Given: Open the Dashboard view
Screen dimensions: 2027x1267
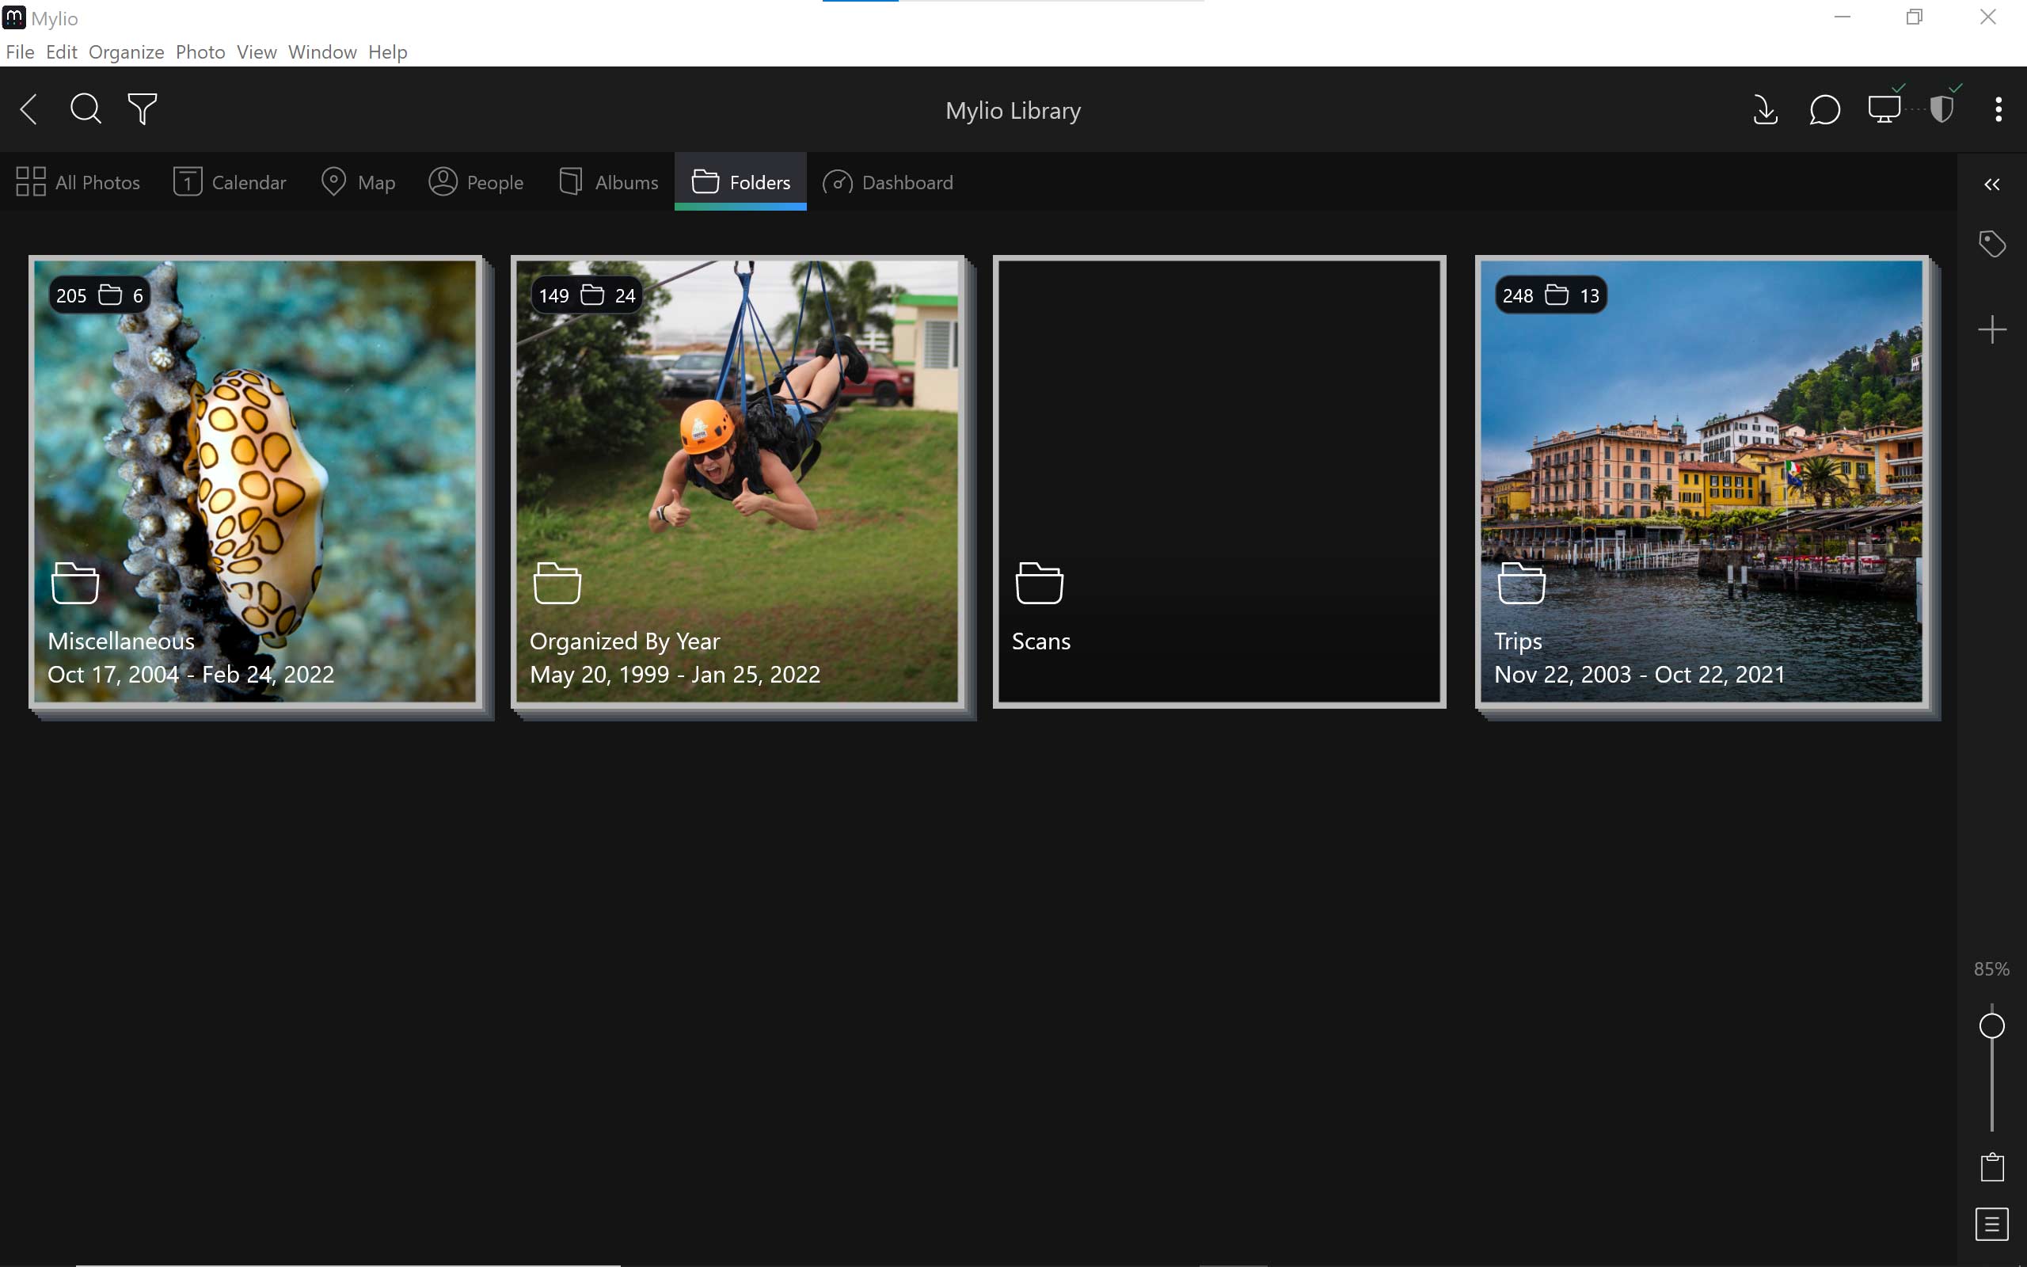Looking at the screenshot, I should click(x=888, y=182).
